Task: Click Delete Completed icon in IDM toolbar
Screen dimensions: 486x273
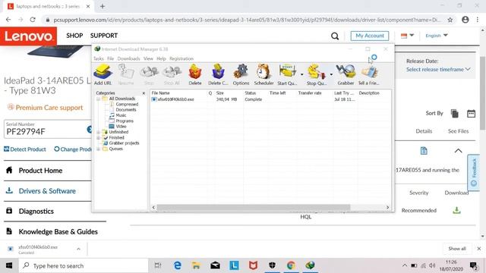Action: [x=218, y=74]
